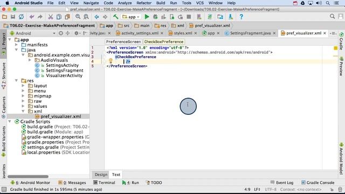Click the yellow inspection marker at editor top right

[x=335, y=48]
